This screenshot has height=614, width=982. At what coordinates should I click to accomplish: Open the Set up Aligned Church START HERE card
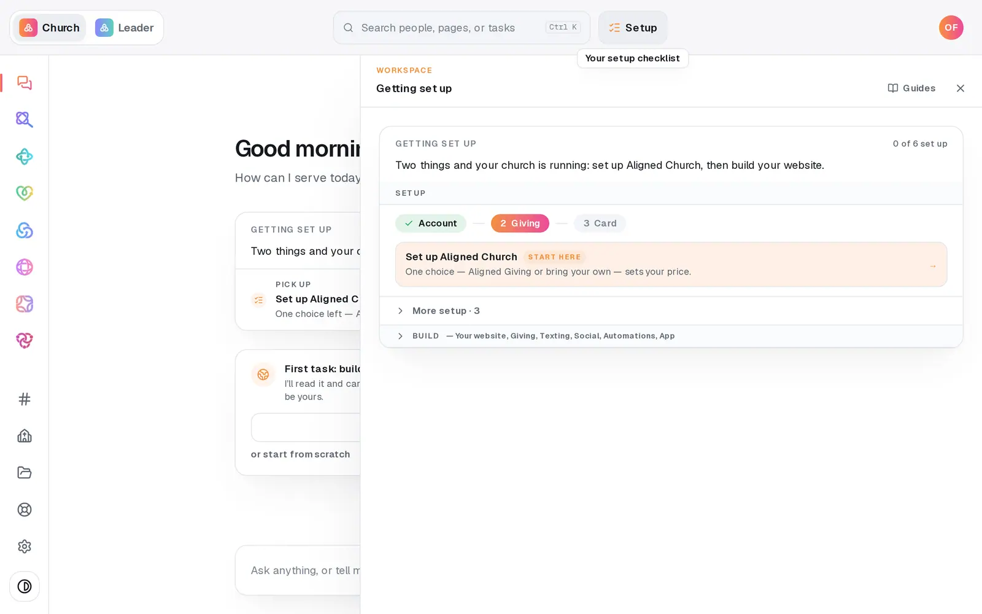(x=671, y=265)
